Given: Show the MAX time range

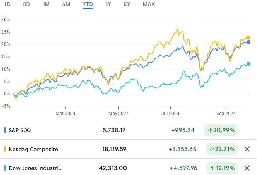Looking at the screenshot, I should 149,4.
